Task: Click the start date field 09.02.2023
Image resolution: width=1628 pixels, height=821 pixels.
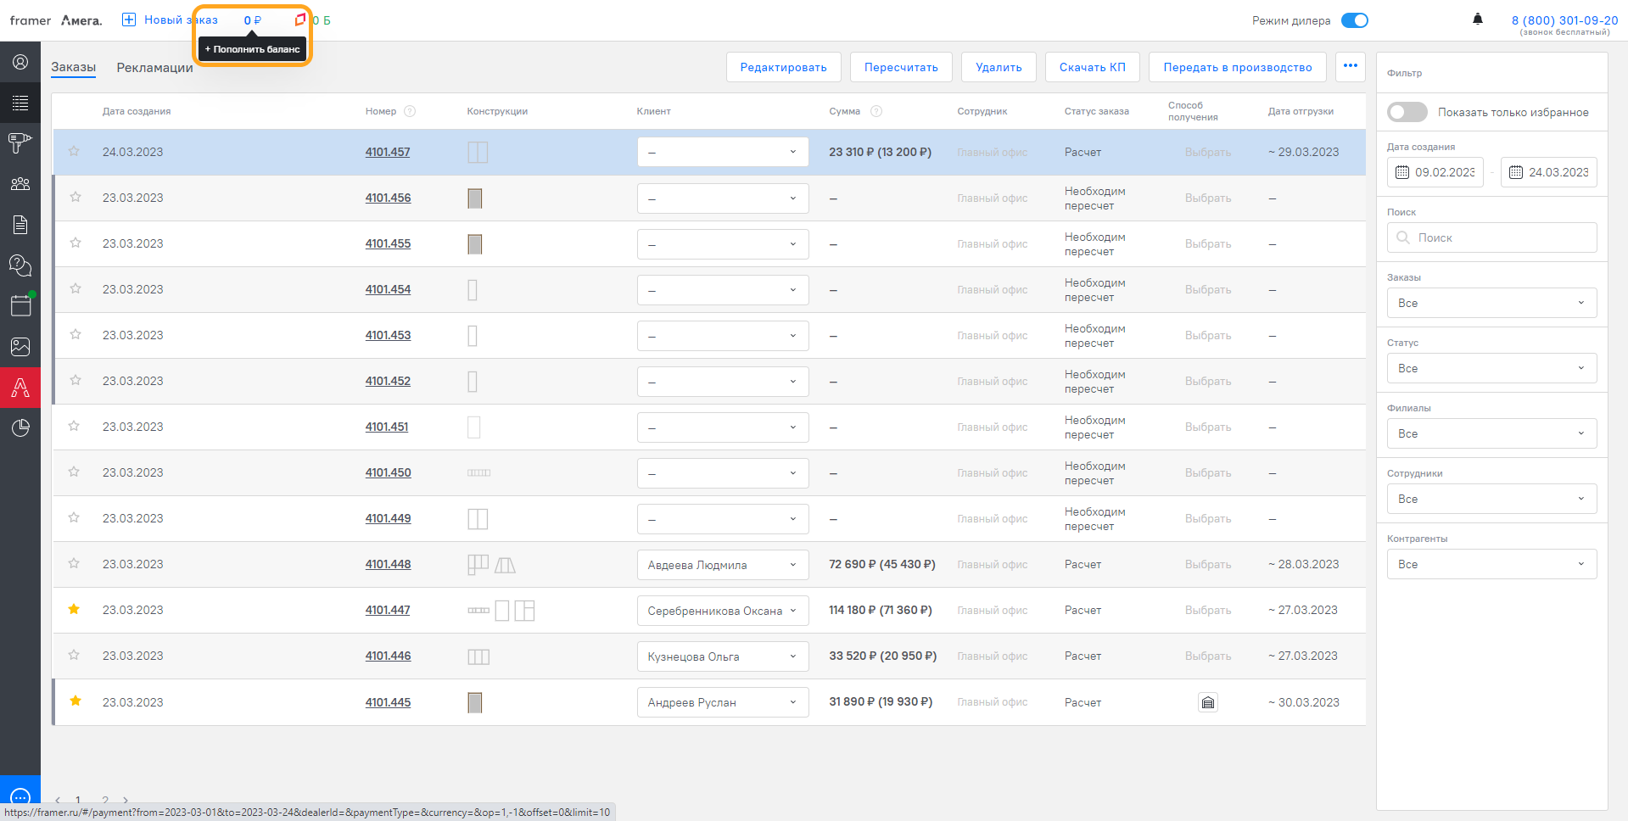Action: (1435, 172)
